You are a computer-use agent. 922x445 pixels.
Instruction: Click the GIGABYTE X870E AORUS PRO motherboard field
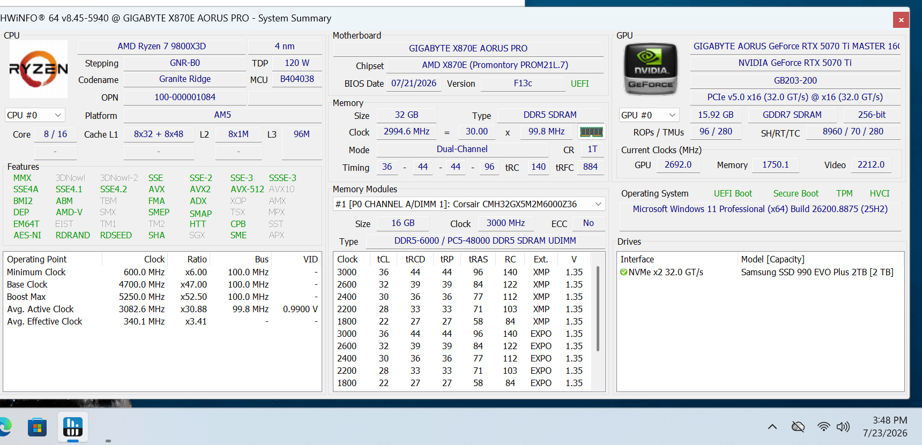(x=469, y=49)
